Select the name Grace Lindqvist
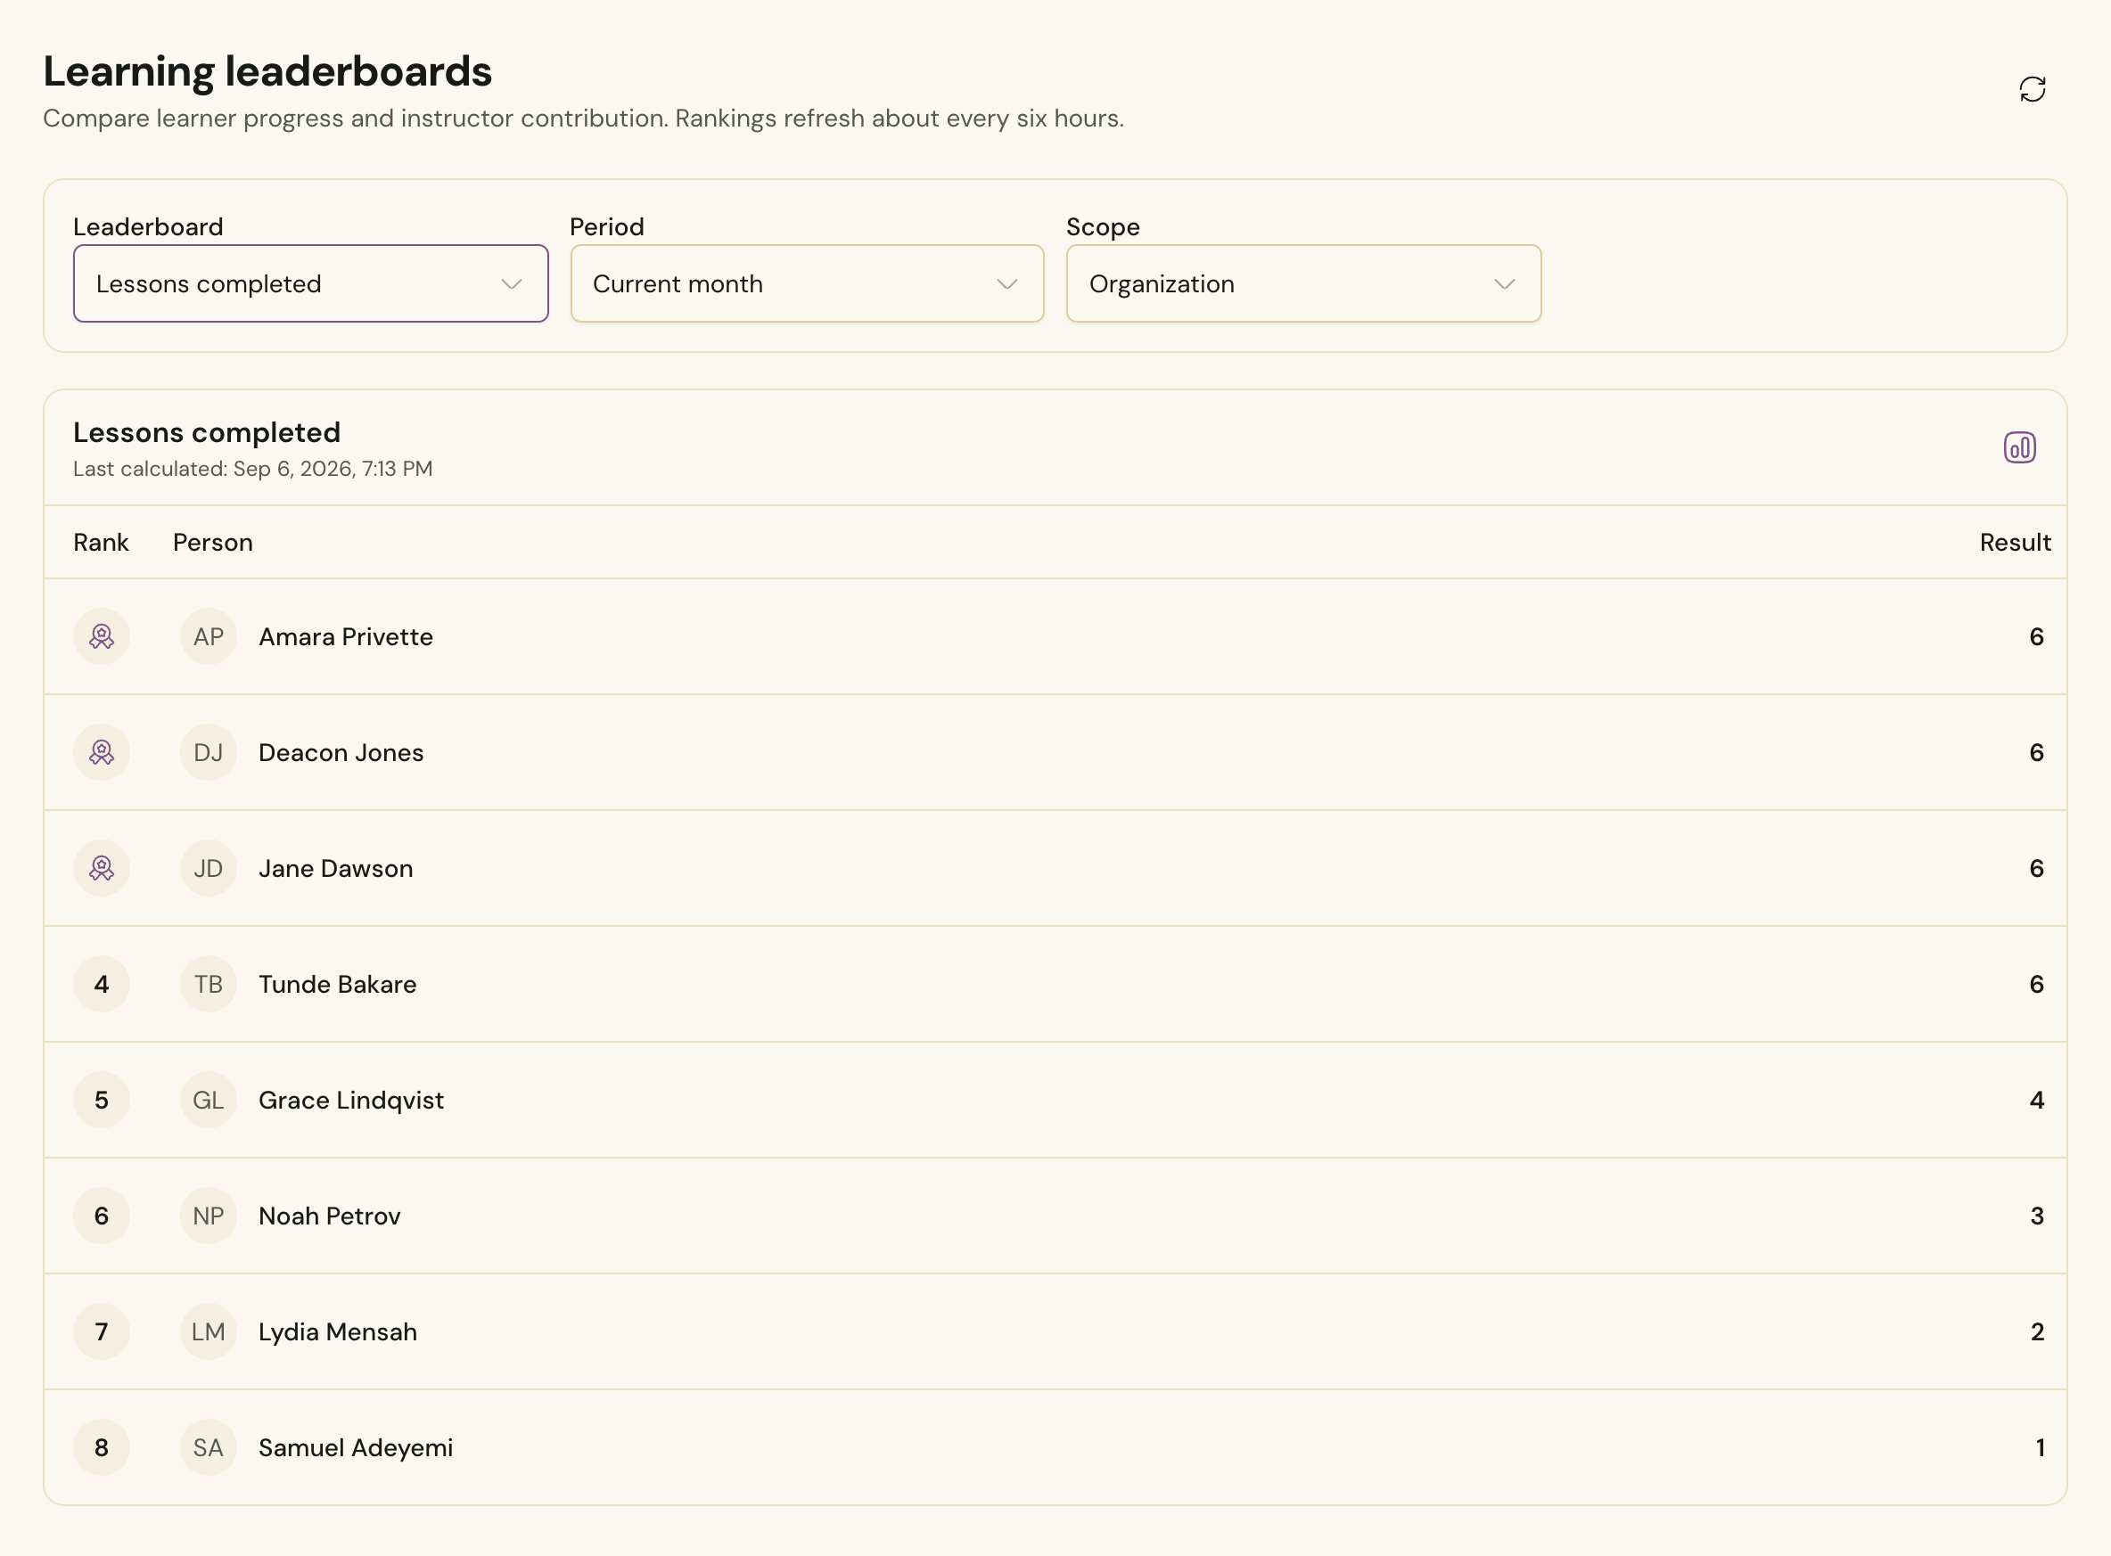Screen dimensions: 2111x1556 (x=351, y=1100)
